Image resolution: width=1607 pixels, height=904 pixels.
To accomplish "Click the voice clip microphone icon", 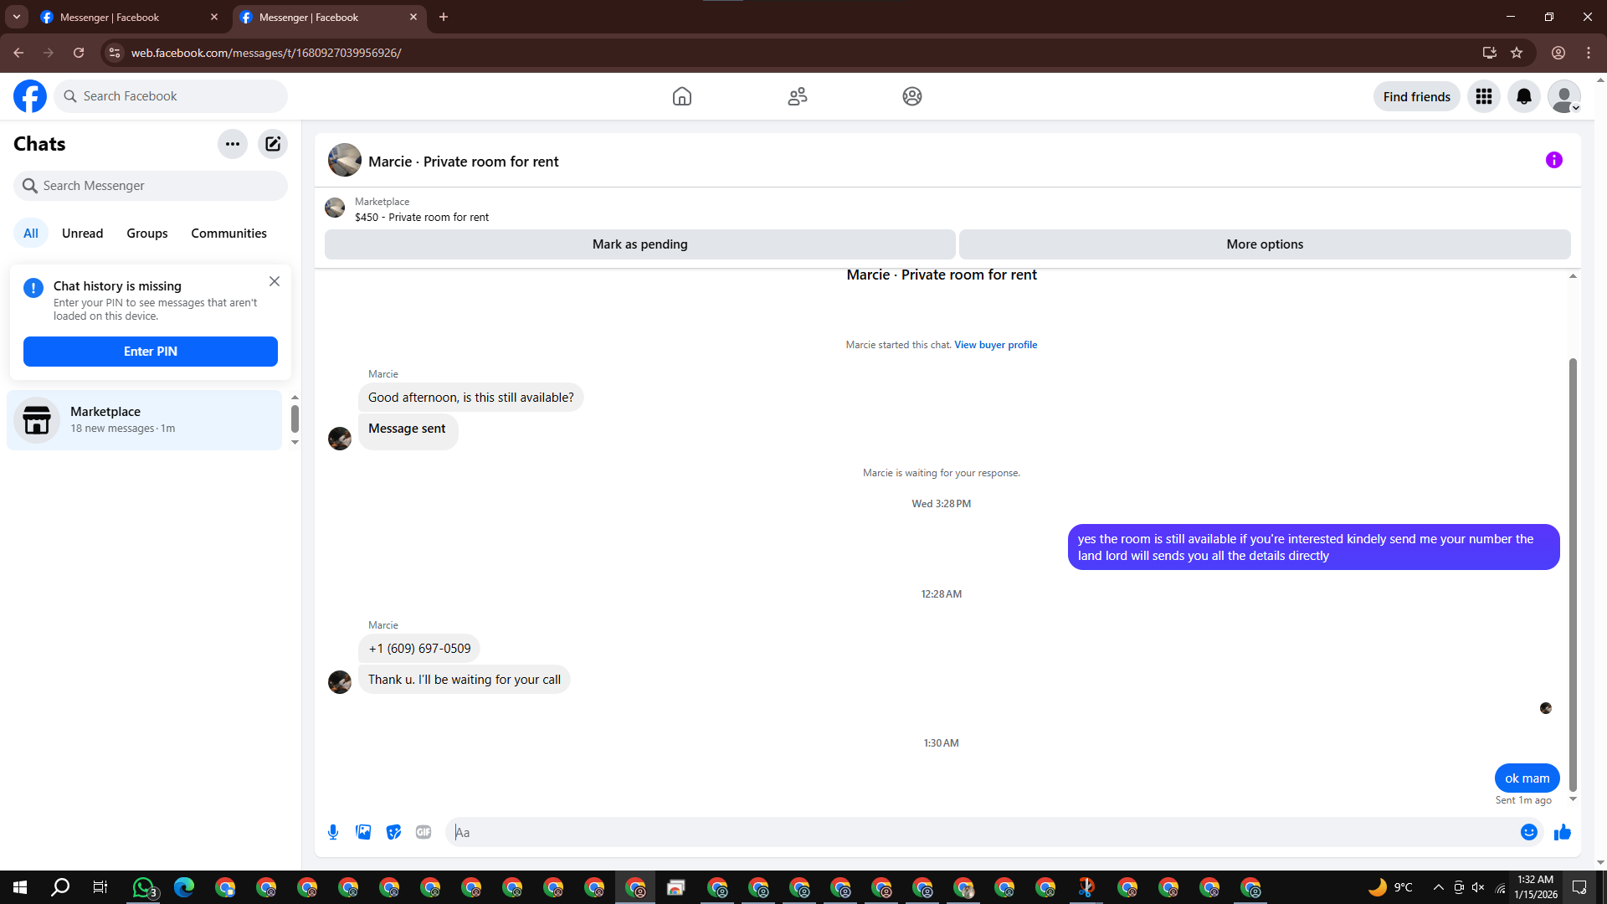I will click(333, 832).
